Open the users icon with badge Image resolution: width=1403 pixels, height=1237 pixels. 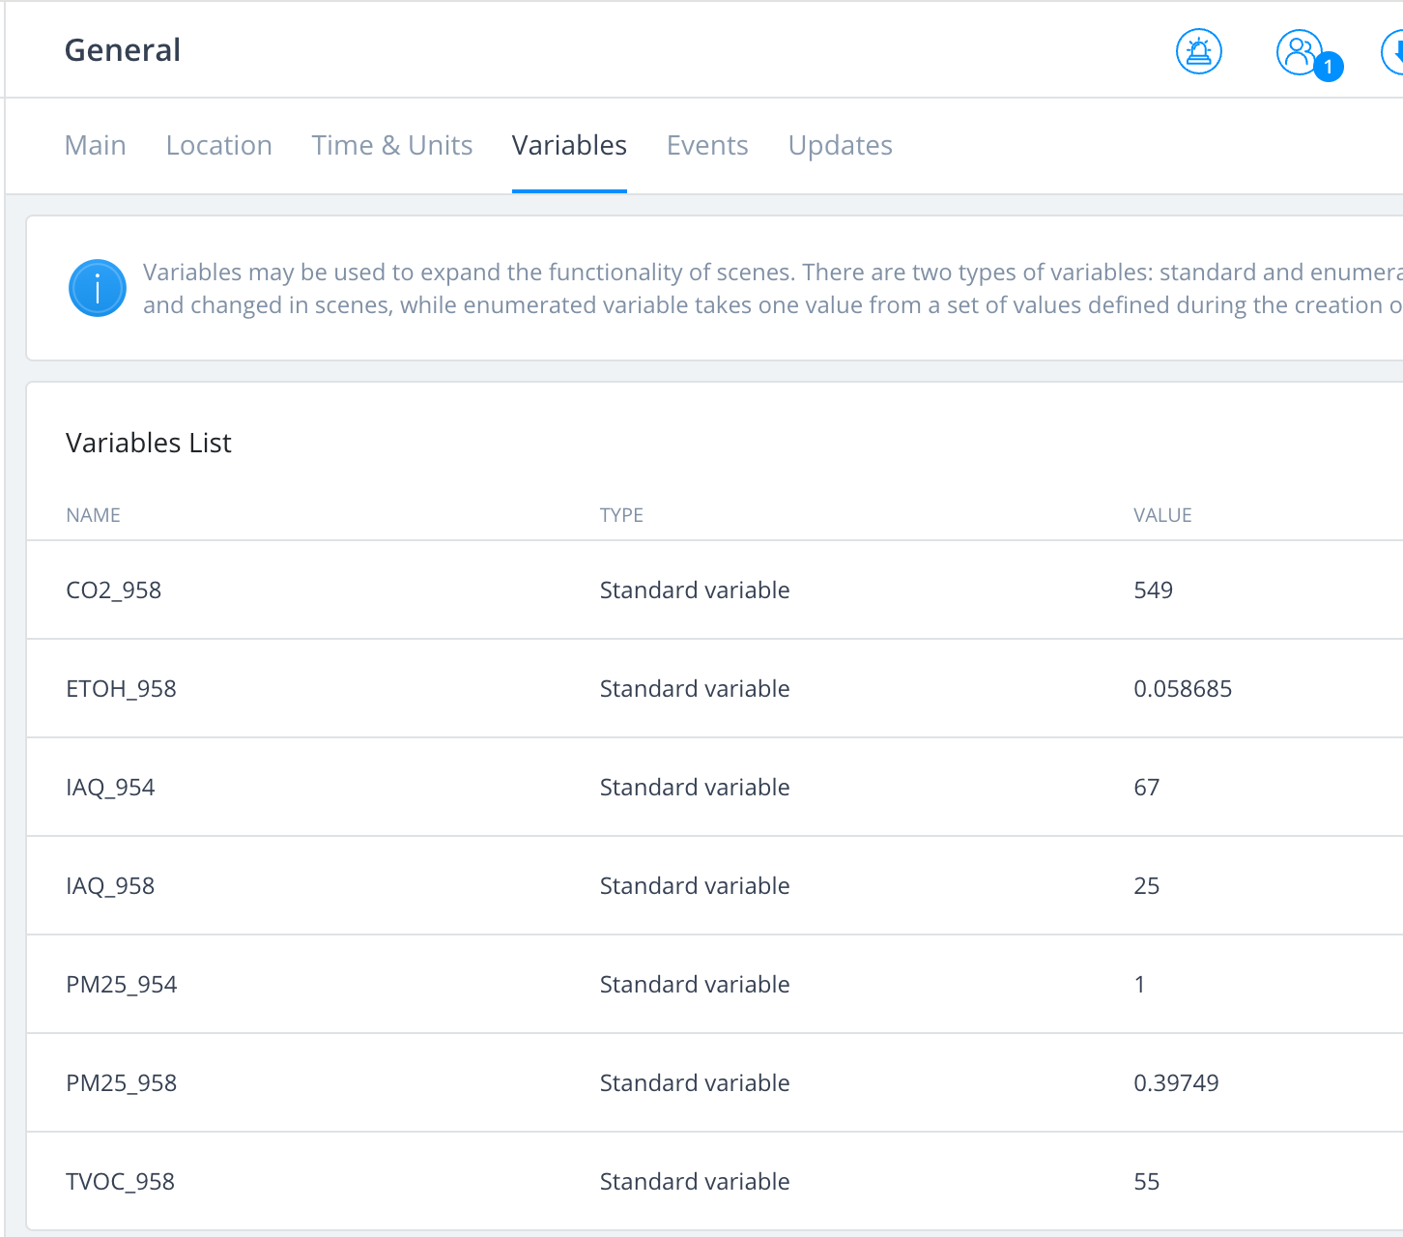point(1300,52)
